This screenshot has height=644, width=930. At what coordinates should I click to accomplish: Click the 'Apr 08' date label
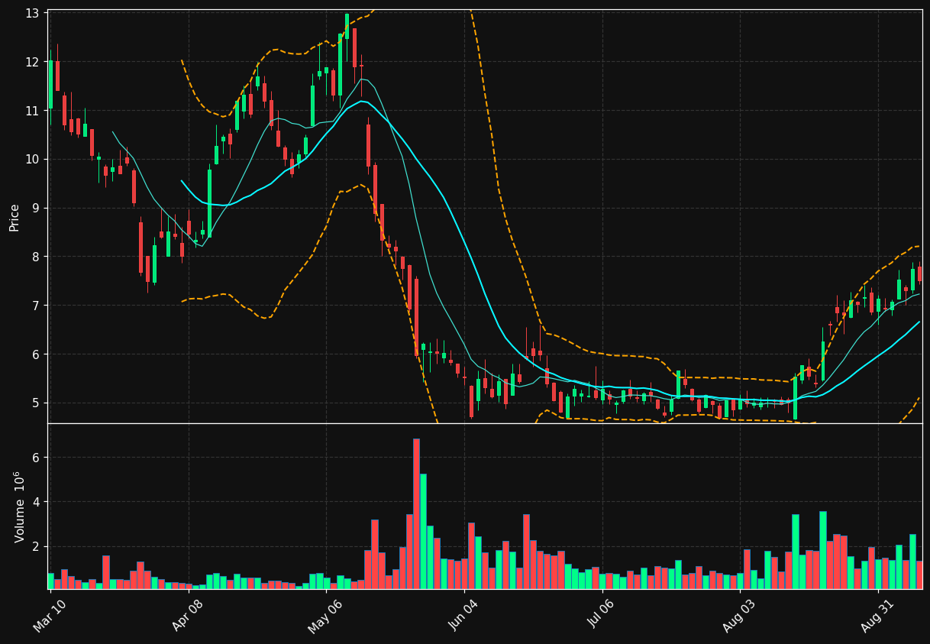click(x=188, y=616)
